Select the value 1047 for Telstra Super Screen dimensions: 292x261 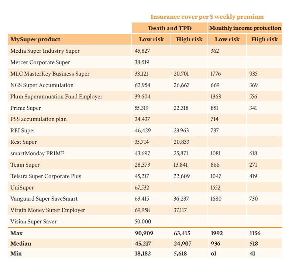(216, 176)
